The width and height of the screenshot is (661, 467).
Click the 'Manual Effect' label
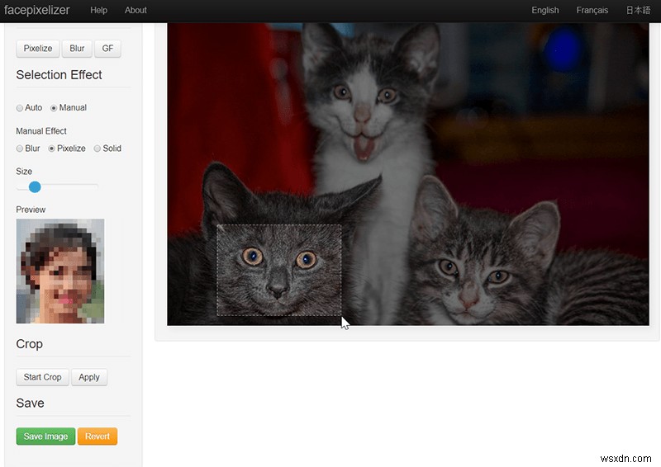[41, 131]
